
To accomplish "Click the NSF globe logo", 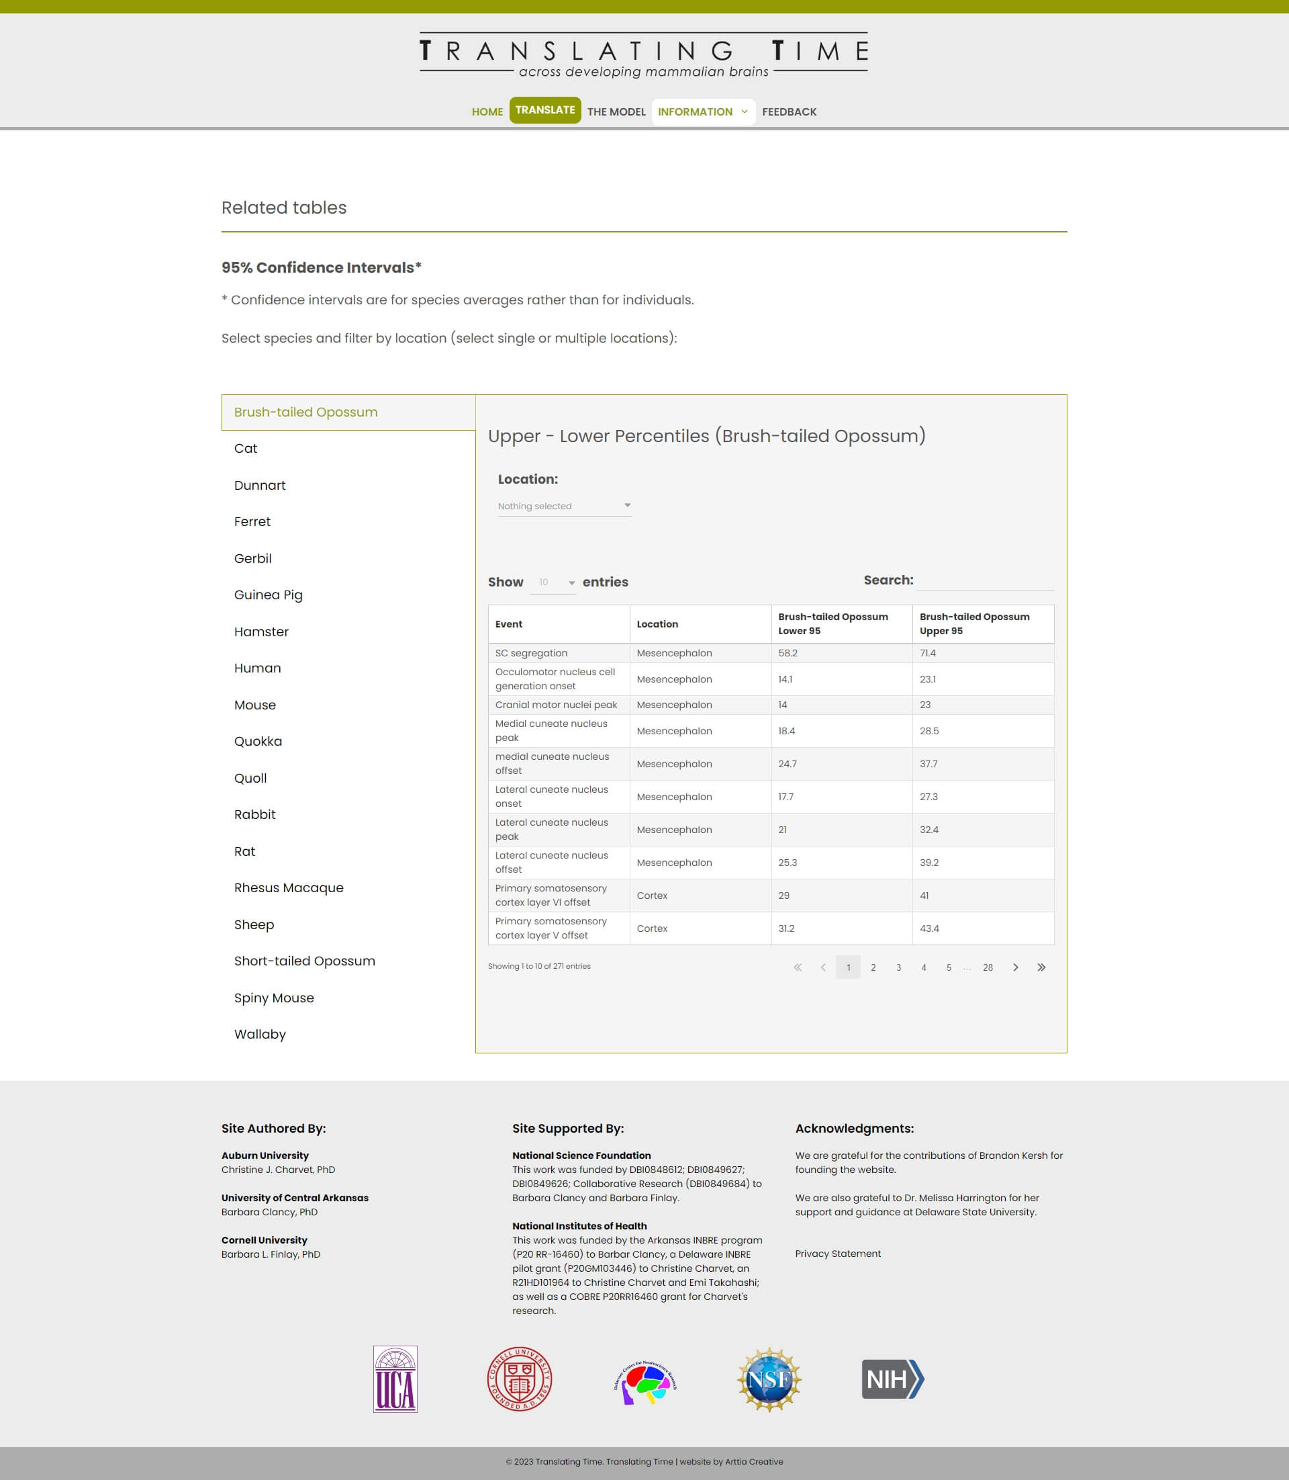I will (769, 1379).
